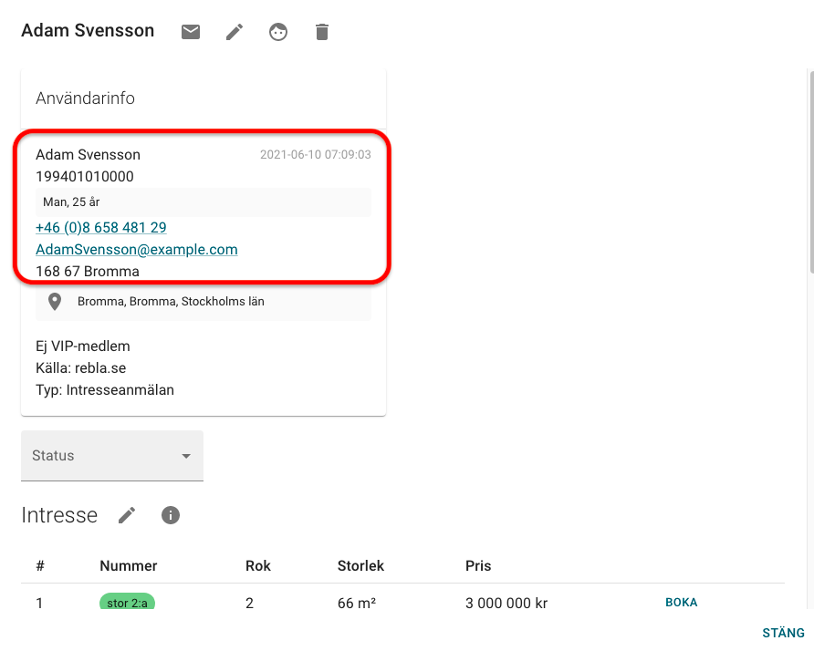Click the location pin icon
The width and height of the screenshot is (814, 651).
point(54,301)
